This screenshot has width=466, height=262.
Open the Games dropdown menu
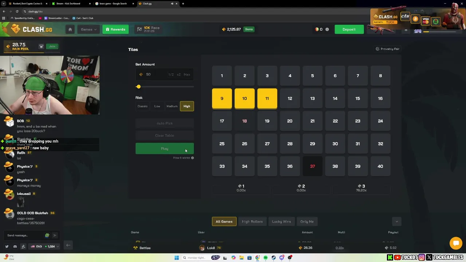pos(88,29)
